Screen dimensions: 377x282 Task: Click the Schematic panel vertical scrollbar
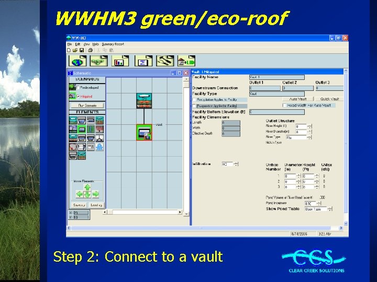coord(186,147)
